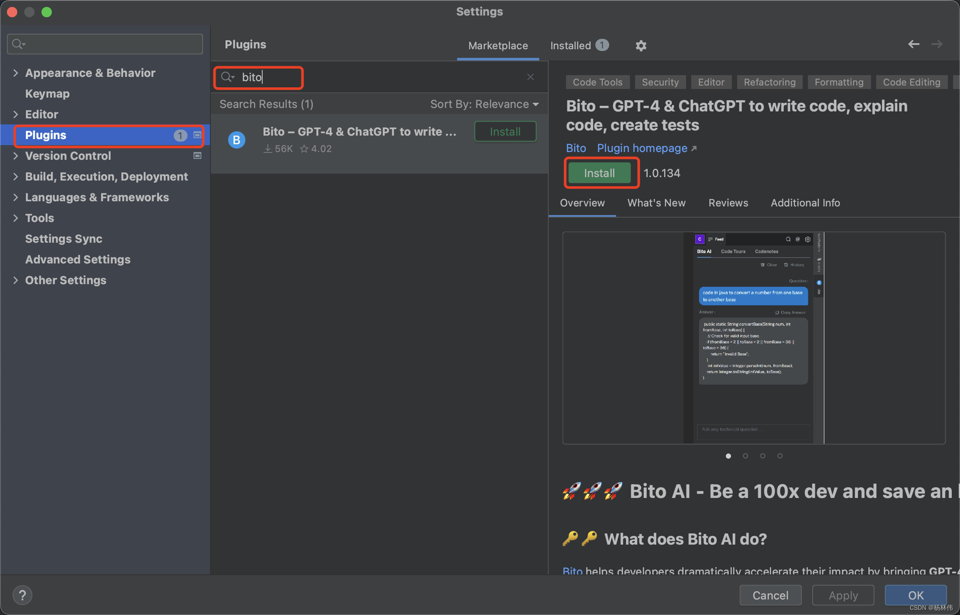This screenshot has height=615, width=960.
Task: Expand the Languages & Frameworks section
Action: (x=16, y=197)
